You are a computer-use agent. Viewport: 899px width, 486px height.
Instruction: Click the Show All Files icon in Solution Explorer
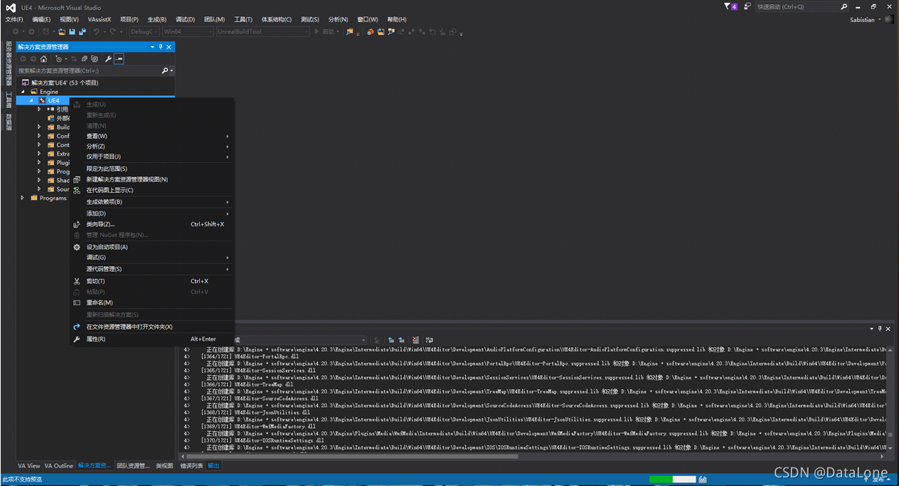(94, 59)
